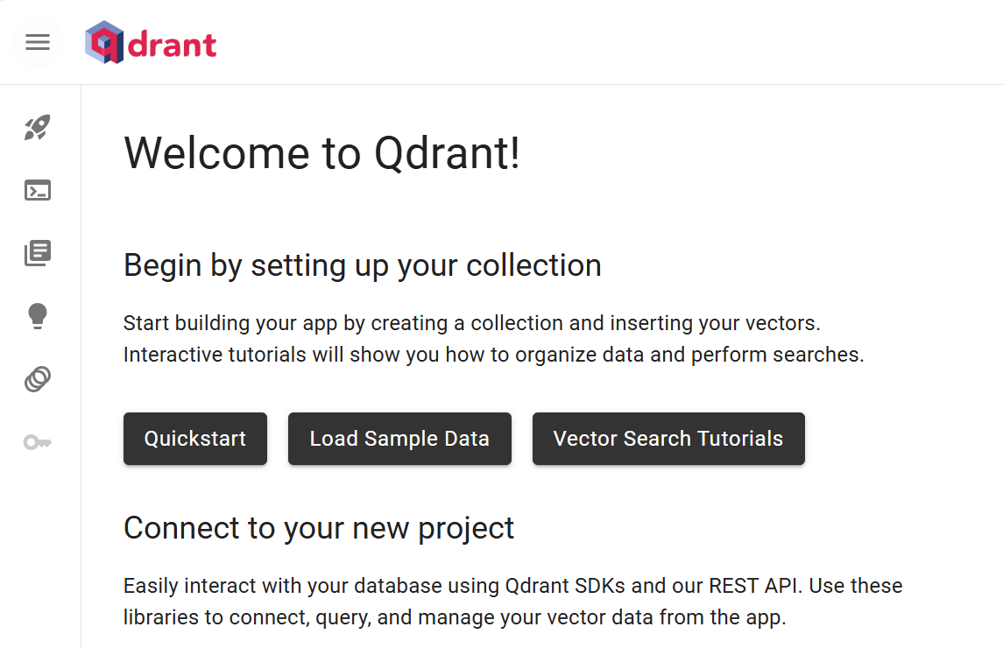
Task: Click the 'Start building your app' sentence
Action: pyautogui.click(x=471, y=323)
